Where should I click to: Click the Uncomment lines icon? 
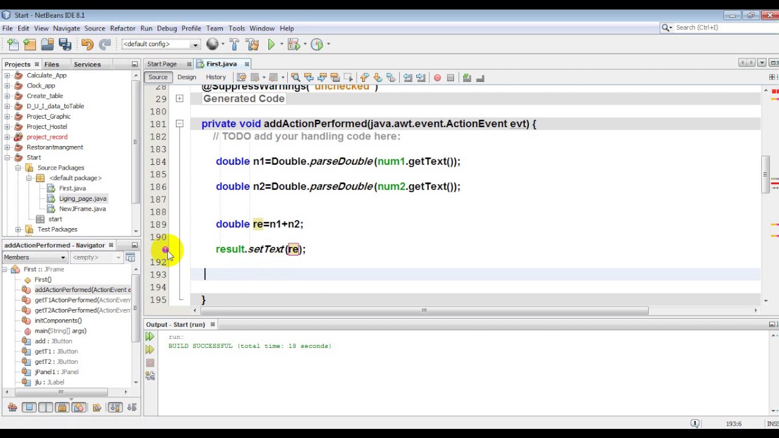480,77
